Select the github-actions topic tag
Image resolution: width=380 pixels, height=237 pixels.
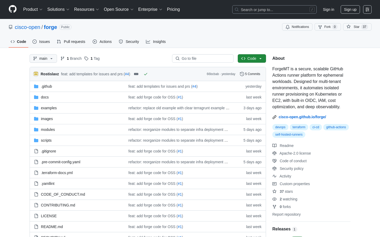pyautogui.click(x=336, y=127)
